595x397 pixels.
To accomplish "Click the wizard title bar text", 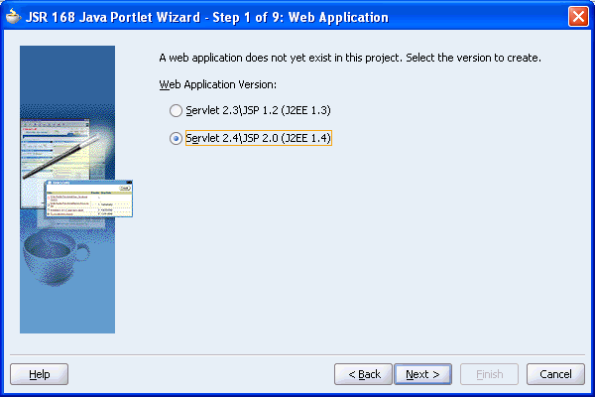I will [x=207, y=17].
